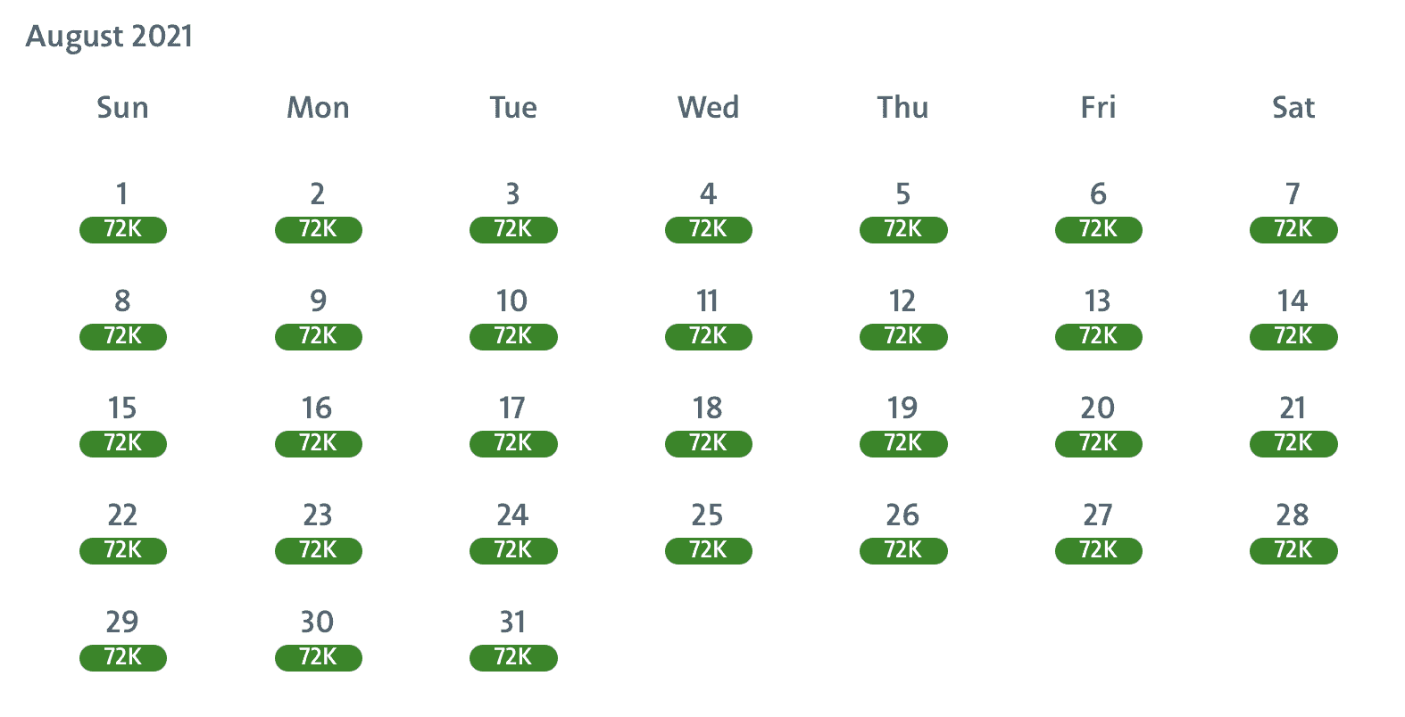Pick August 23 in the calendar
1405x717 pixels.
318,515
